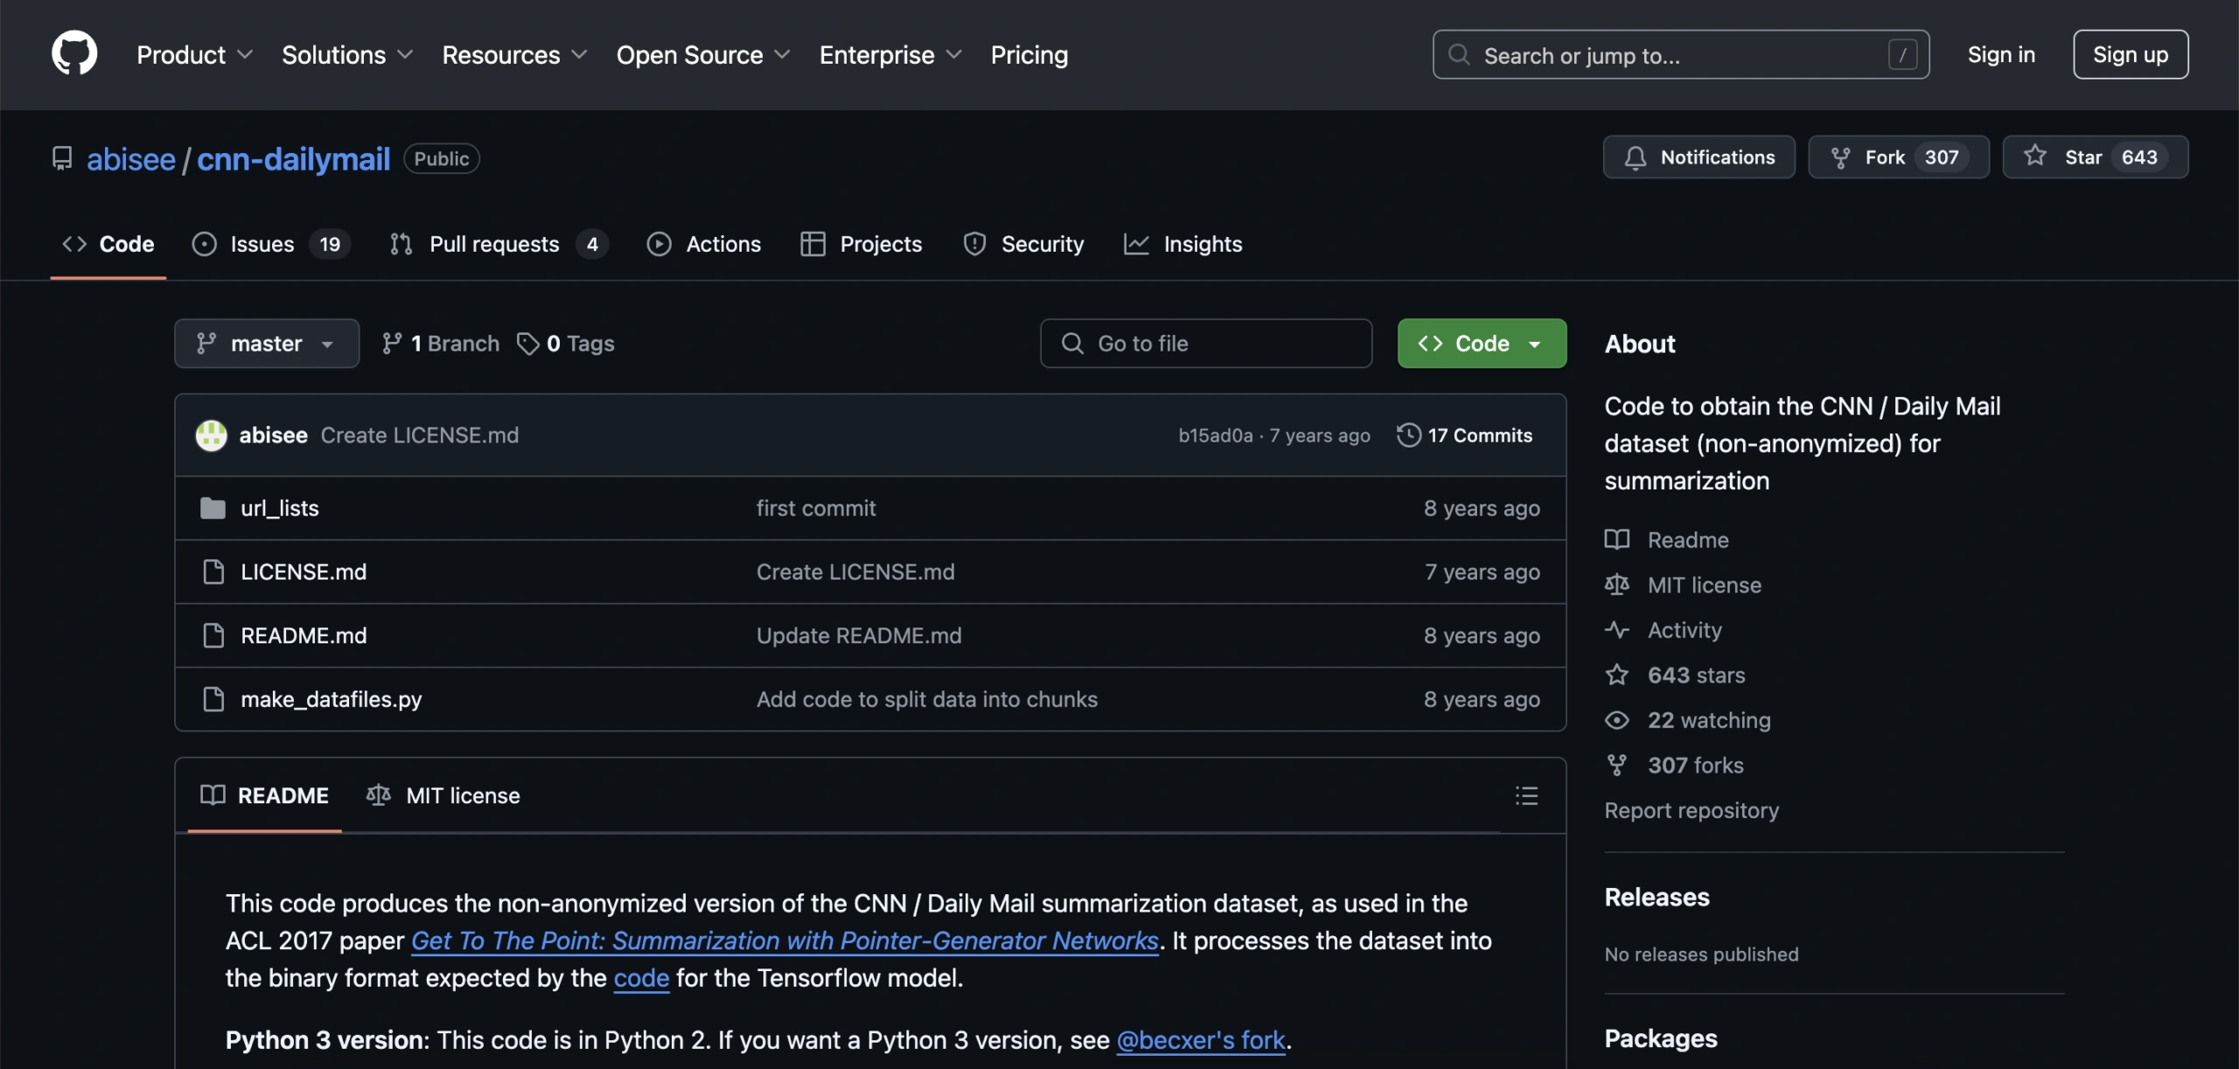Click the history clock icon by 17 Commits

pos(1408,434)
